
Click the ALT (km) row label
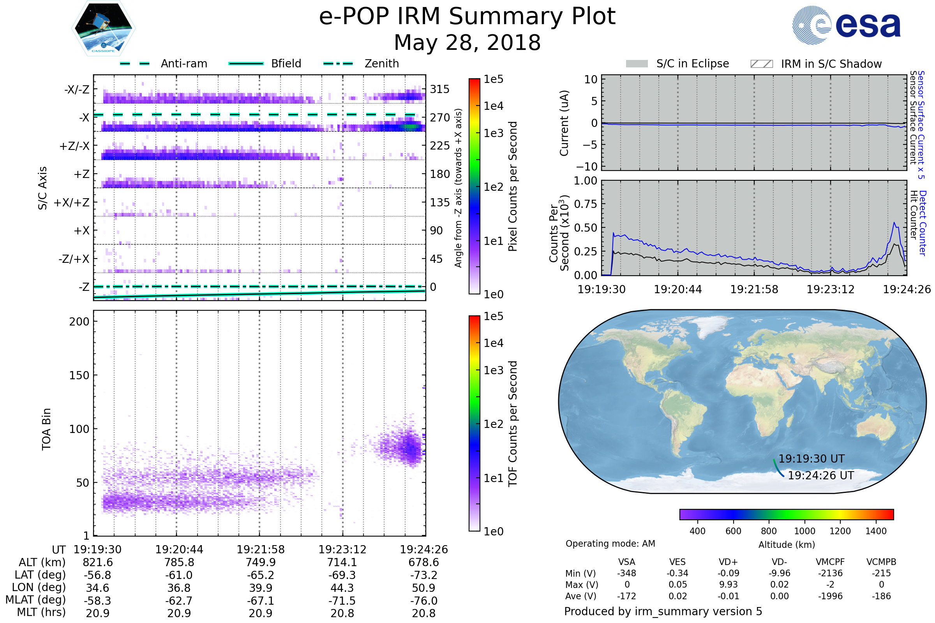(42, 562)
